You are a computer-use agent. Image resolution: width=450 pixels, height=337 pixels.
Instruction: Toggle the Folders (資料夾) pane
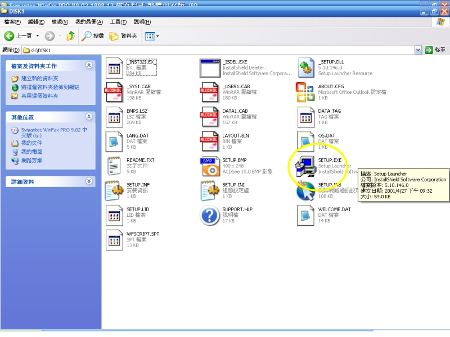[x=123, y=36]
